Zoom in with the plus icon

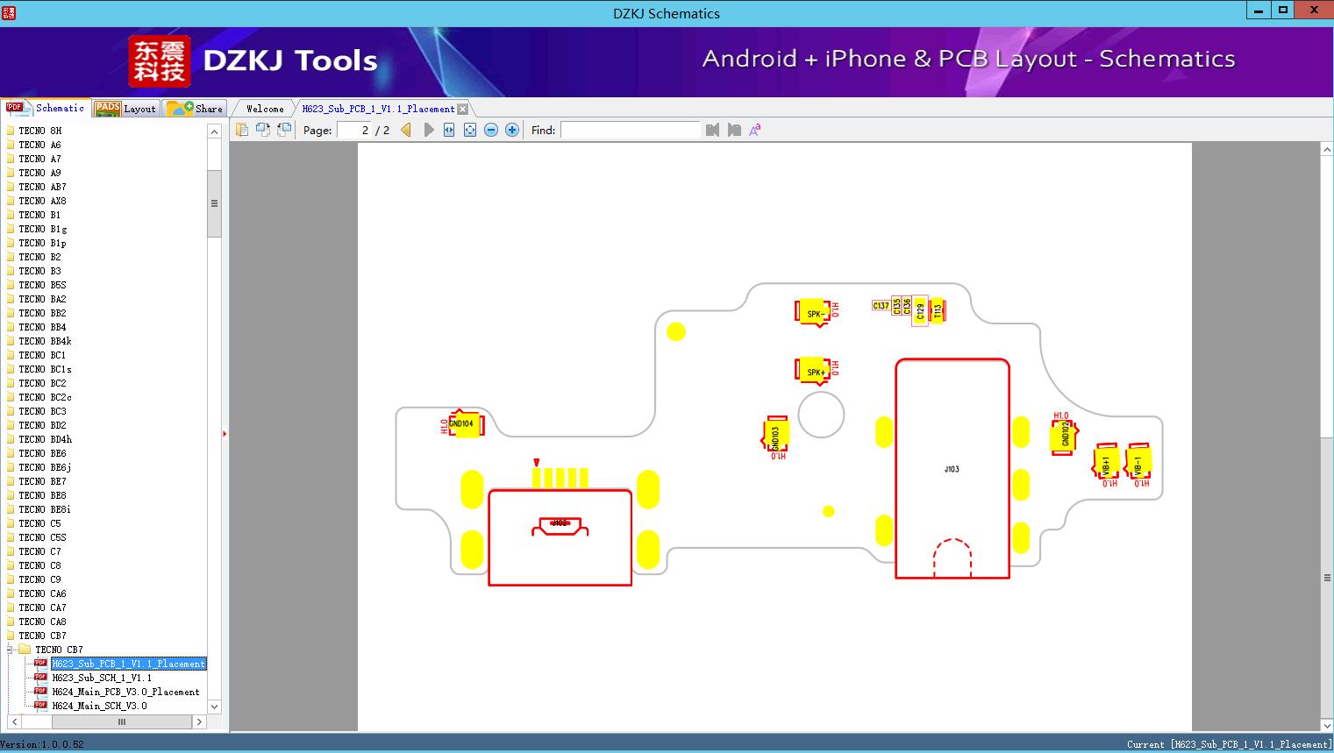[x=512, y=130]
